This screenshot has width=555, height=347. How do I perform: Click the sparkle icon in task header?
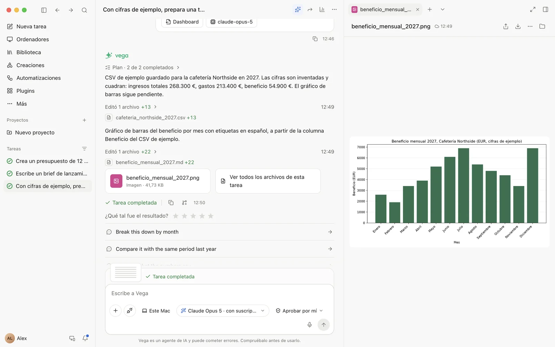pyautogui.click(x=298, y=10)
